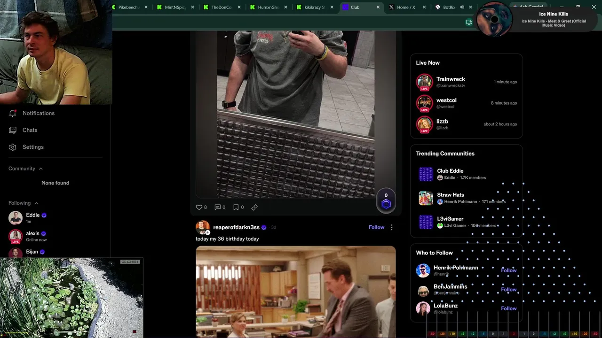Open the L3viGamer community icon
This screenshot has height=338, width=602.
tap(426, 222)
